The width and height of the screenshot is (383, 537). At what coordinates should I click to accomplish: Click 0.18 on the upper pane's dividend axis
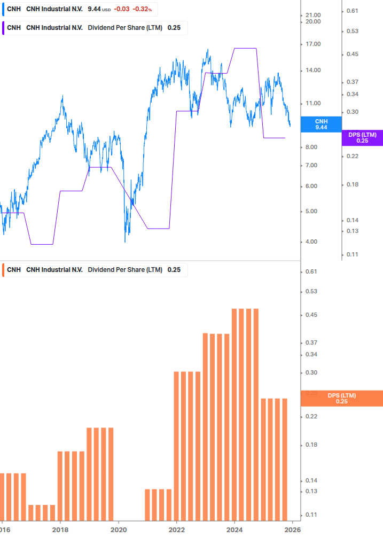[x=353, y=184]
